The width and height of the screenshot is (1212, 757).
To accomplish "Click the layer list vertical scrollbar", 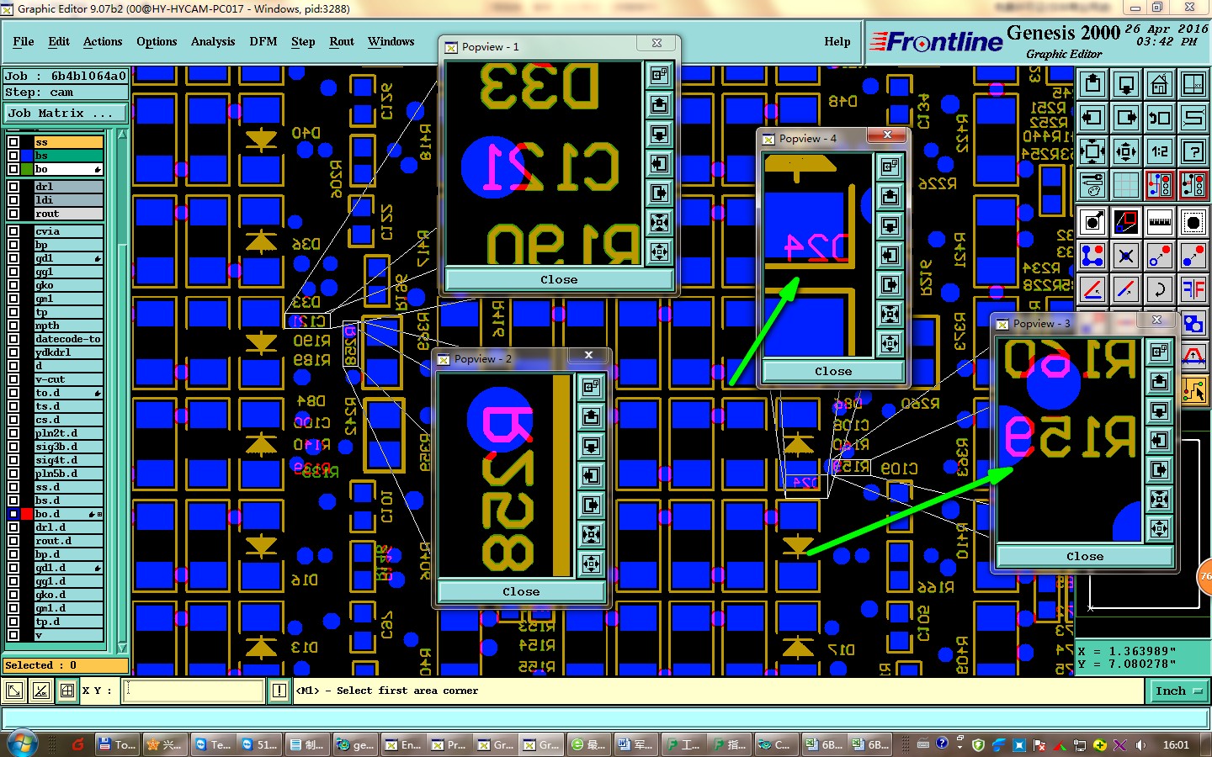I will tap(122, 391).
